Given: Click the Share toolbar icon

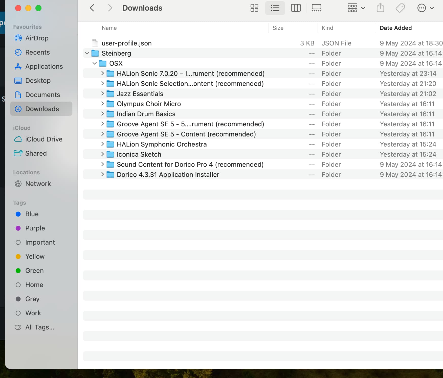Looking at the screenshot, I should (x=380, y=8).
